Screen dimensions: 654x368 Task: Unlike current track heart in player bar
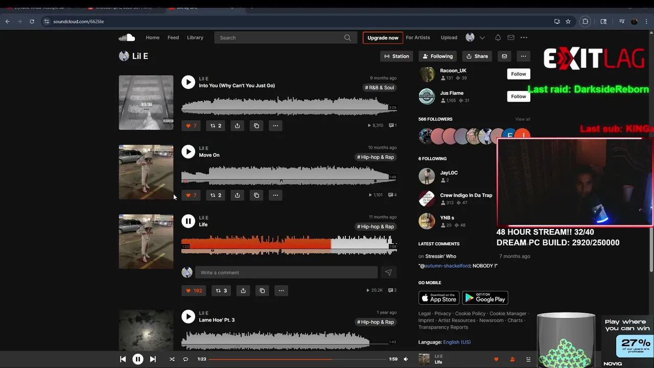click(x=496, y=359)
